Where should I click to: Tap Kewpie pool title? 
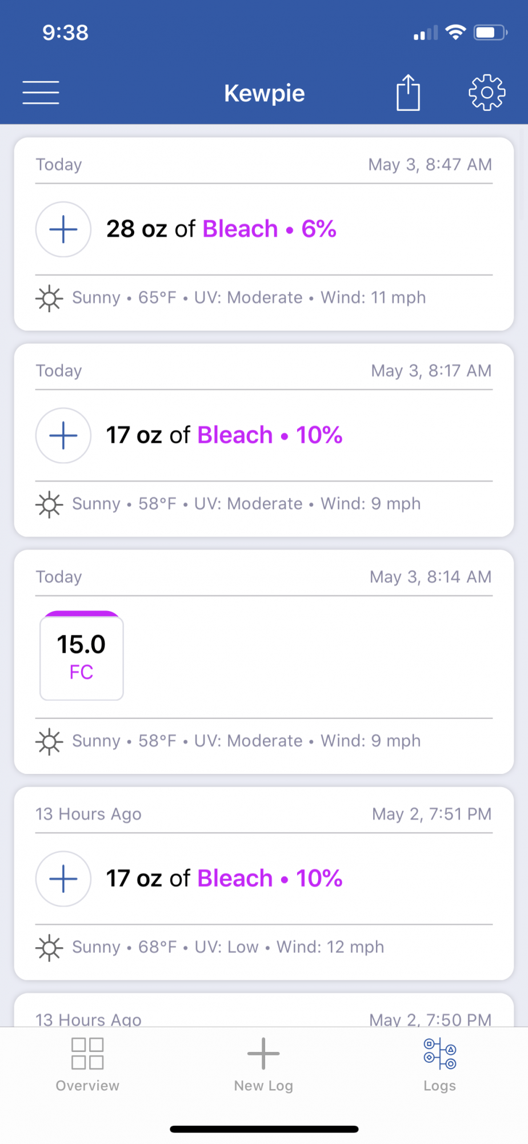click(265, 93)
